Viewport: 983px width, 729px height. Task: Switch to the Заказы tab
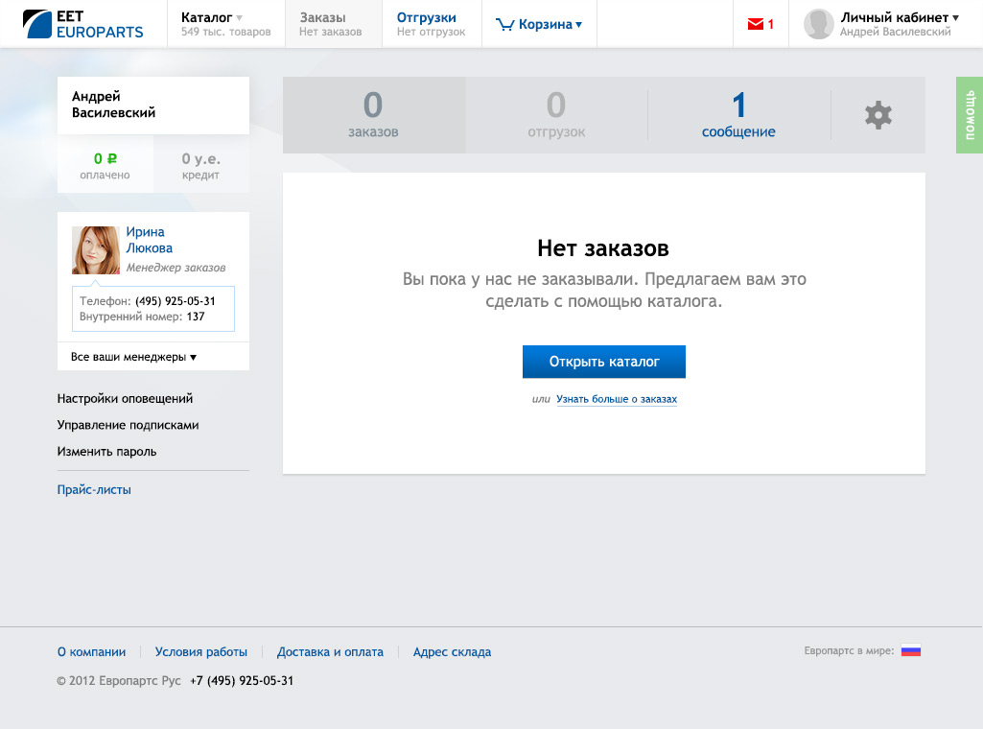pos(330,24)
